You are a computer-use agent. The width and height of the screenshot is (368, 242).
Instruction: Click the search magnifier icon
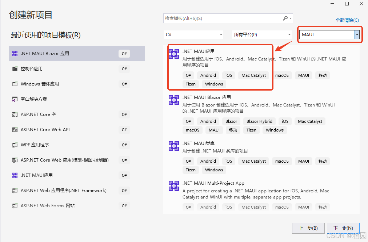tap(285, 18)
